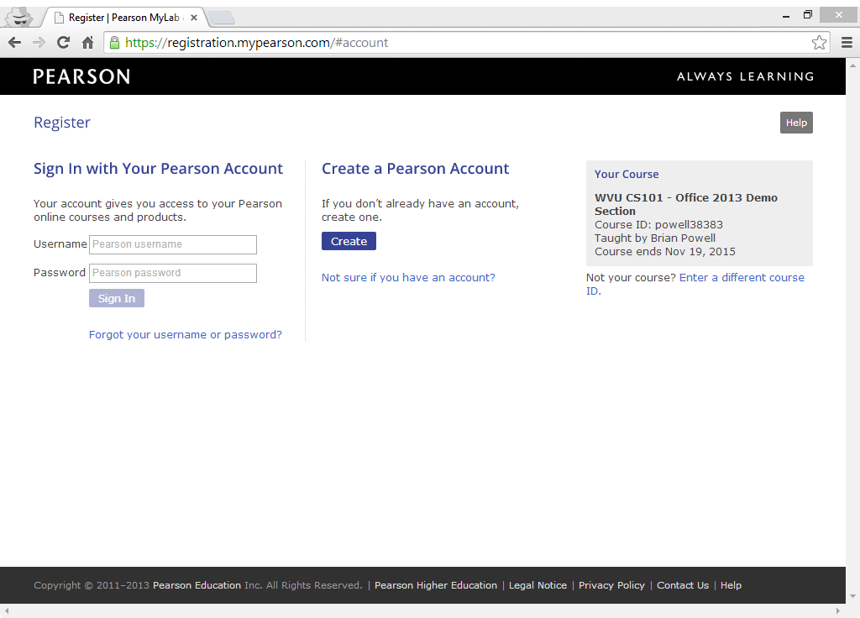
Task: Click the address bar URL
Action: point(256,42)
